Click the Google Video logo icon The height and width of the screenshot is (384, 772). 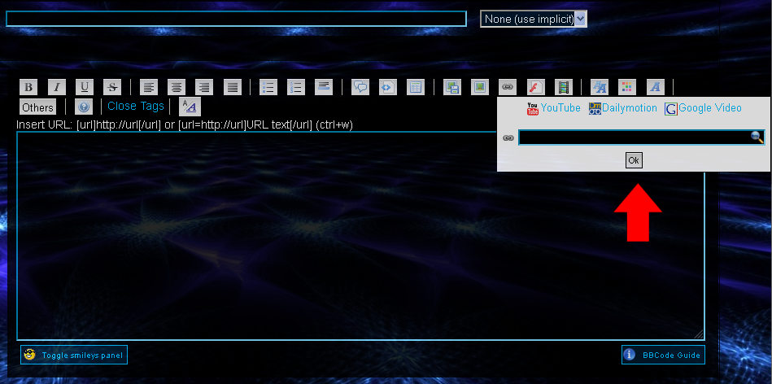(671, 109)
